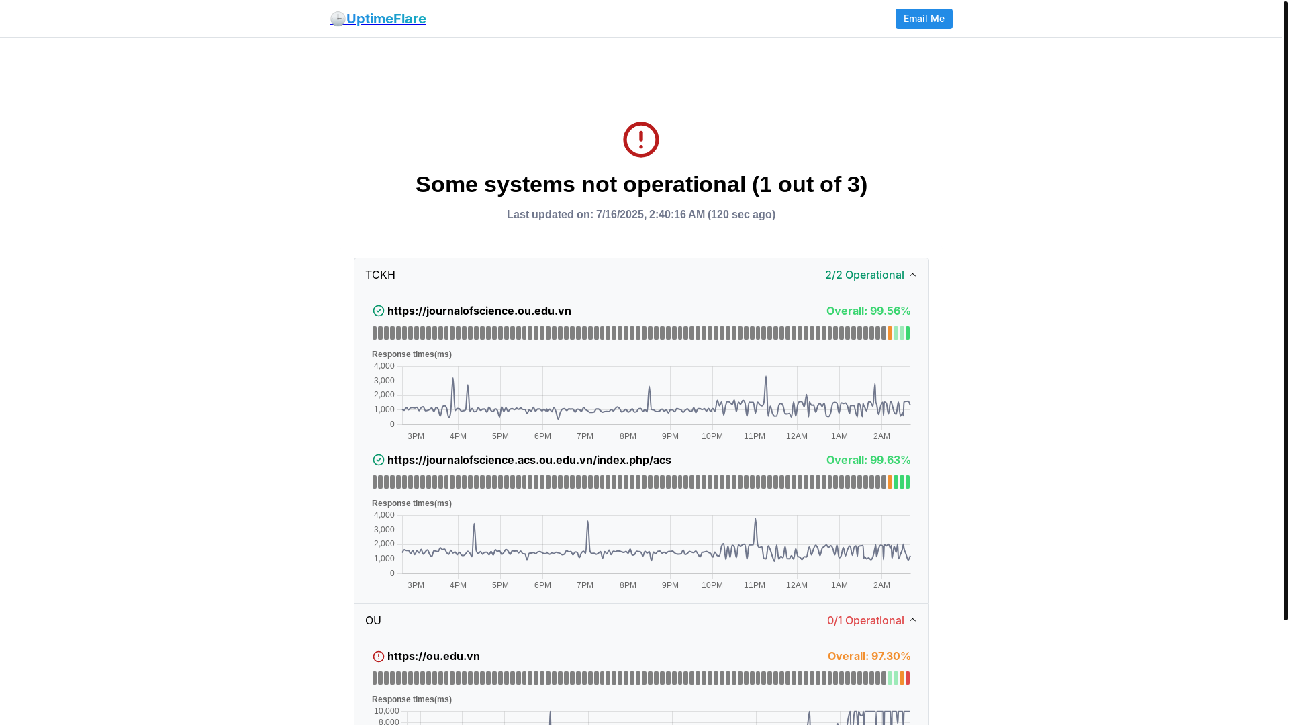Collapse the TCKH group chevron
The height and width of the screenshot is (725, 1289).
coord(912,275)
